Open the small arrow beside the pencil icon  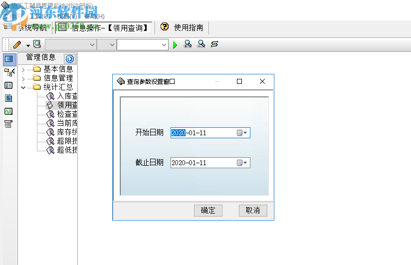pyautogui.click(x=28, y=45)
